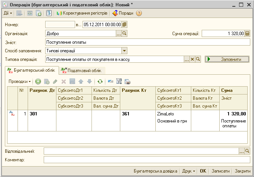Expand the Спосіб заповнення dropdown
The image size is (254, 177).
pyautogui.click(x=124, y=51)
